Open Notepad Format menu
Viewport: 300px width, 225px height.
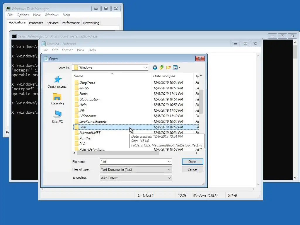(x=67, y=50)
